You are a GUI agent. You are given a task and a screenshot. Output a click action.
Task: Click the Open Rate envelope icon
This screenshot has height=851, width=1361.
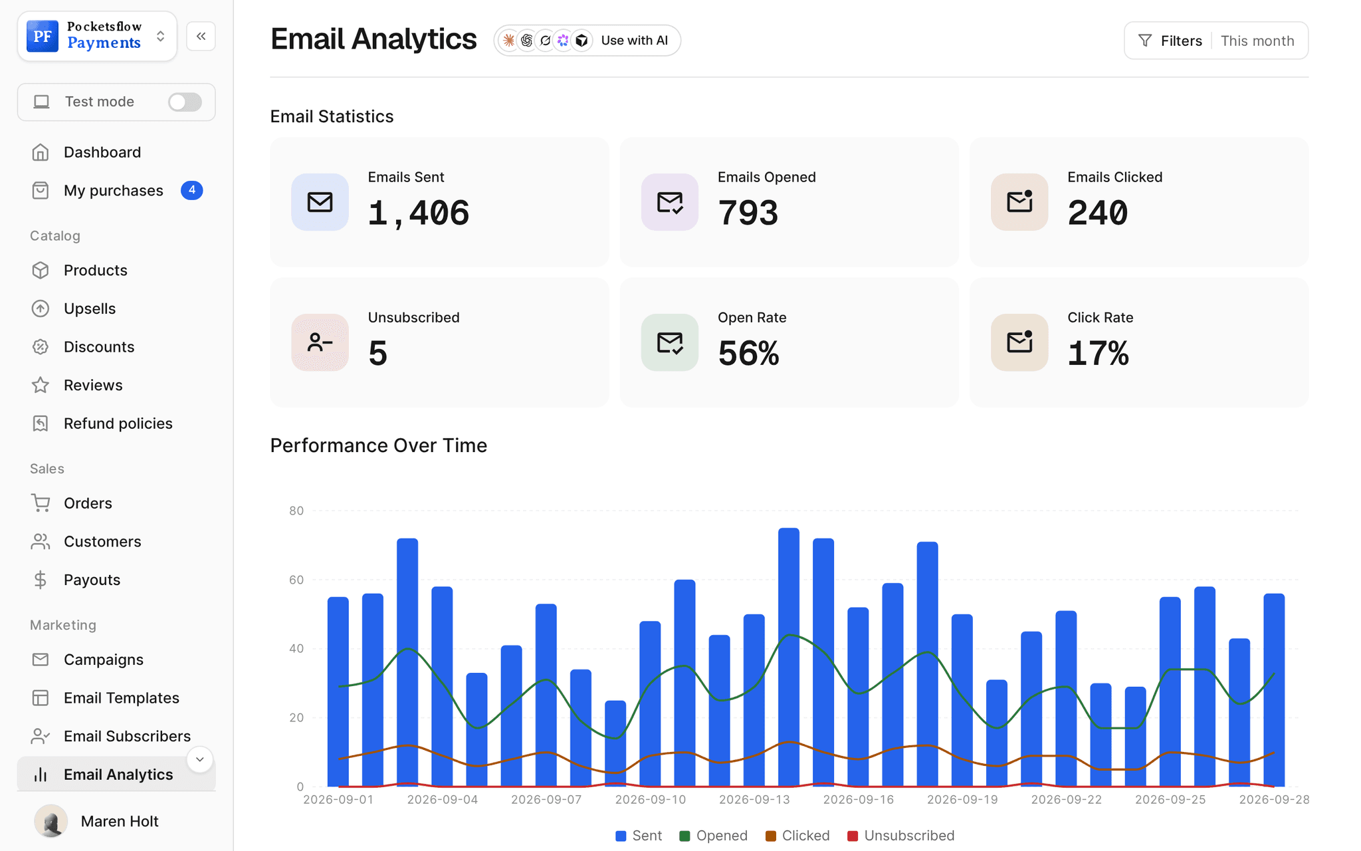[x=669, y=342]
